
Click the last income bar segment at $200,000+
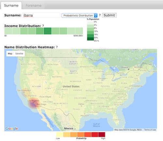point(79,31)
